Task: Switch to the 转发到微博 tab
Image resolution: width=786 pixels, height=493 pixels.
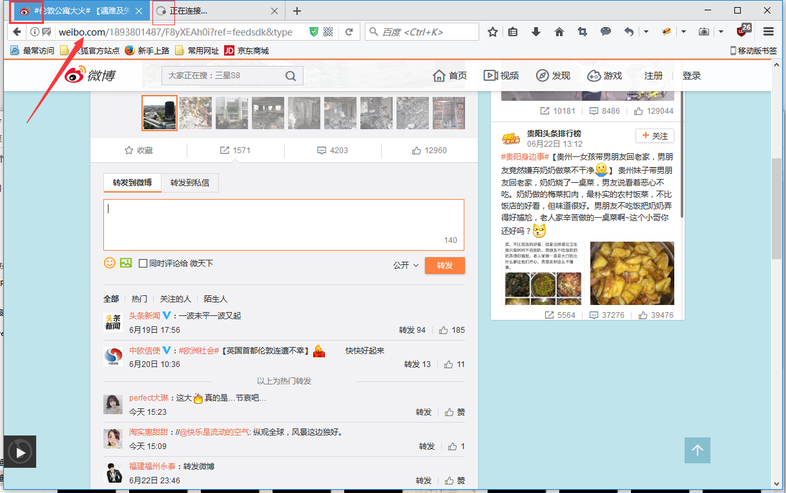Action: pos(132,183)
